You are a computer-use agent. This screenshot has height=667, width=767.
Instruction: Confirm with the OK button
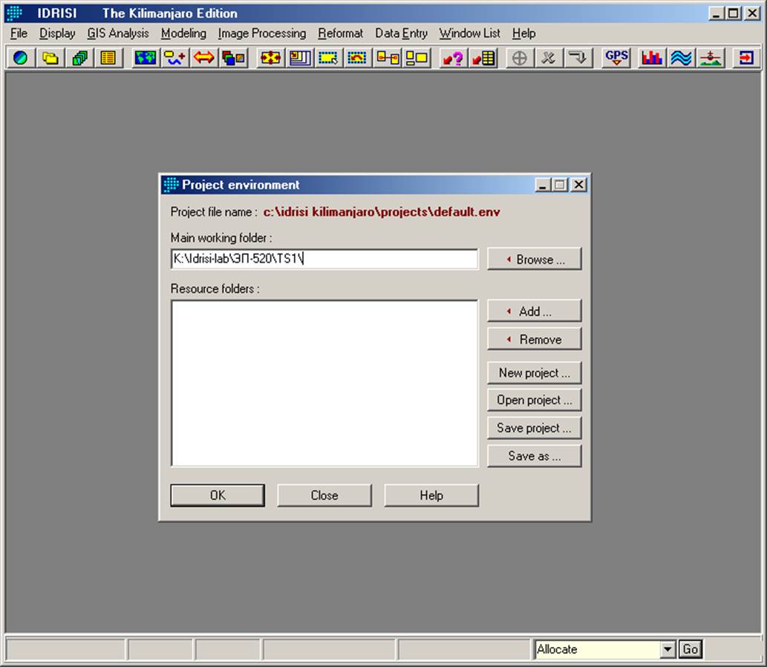click(x=218, y=496)
